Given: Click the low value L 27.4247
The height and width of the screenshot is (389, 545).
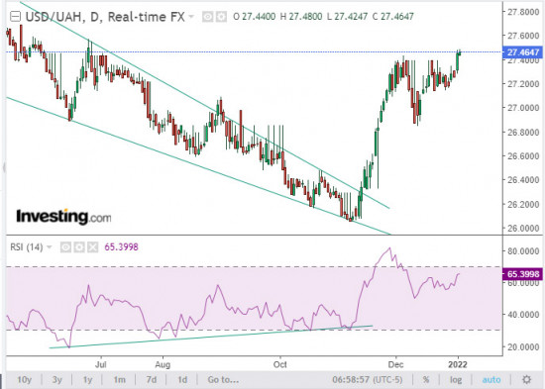Looking at the screenshot, I should coord(347,16).
